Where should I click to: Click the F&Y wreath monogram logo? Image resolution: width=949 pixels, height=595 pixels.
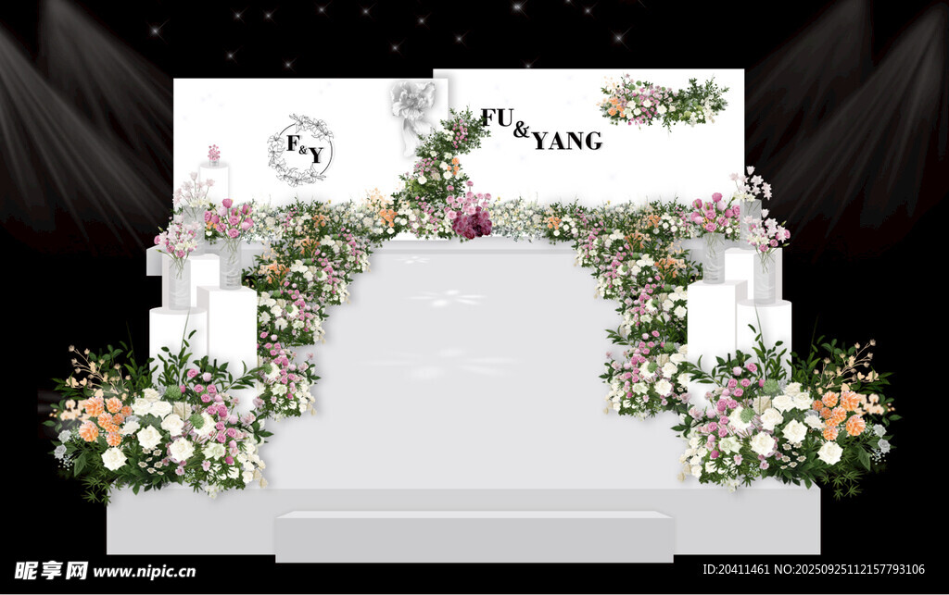point(300,150)
